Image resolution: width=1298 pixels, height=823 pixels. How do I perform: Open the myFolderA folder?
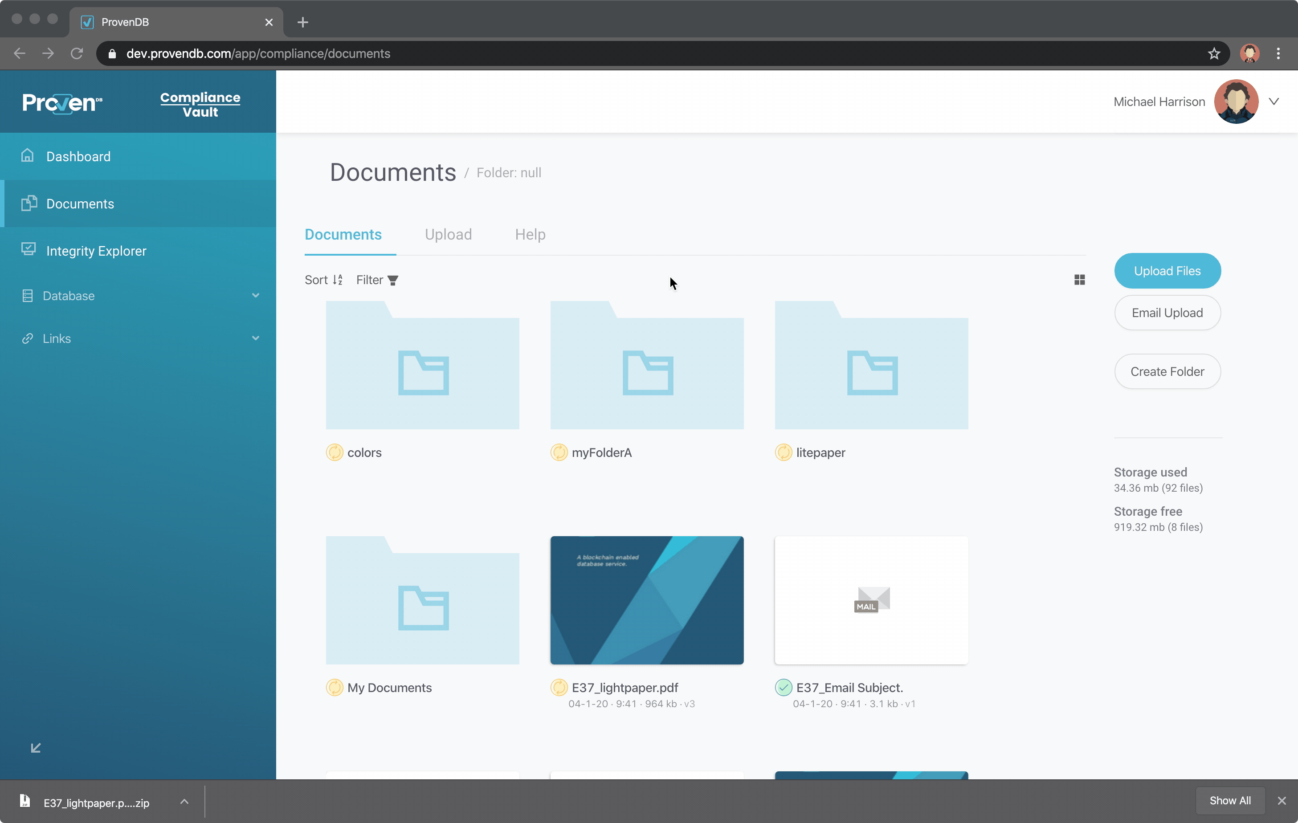(646, 366)
